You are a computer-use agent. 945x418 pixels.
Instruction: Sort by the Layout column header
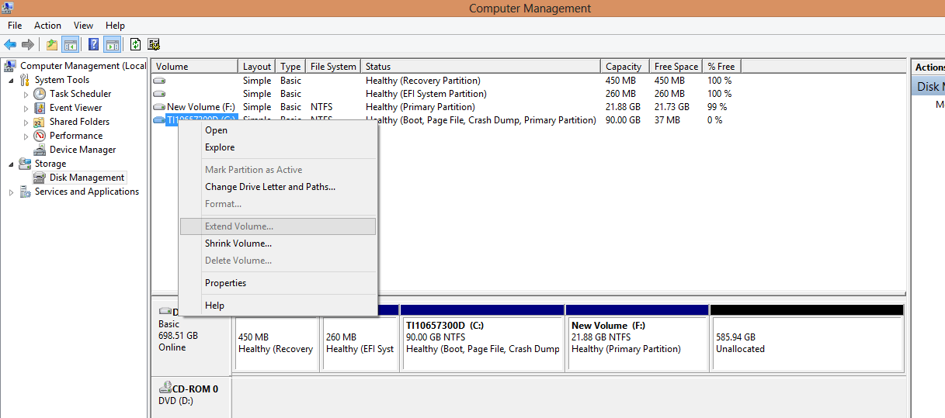[257, 67]
